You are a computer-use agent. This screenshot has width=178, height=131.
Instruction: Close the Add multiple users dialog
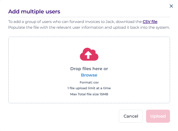171,6
